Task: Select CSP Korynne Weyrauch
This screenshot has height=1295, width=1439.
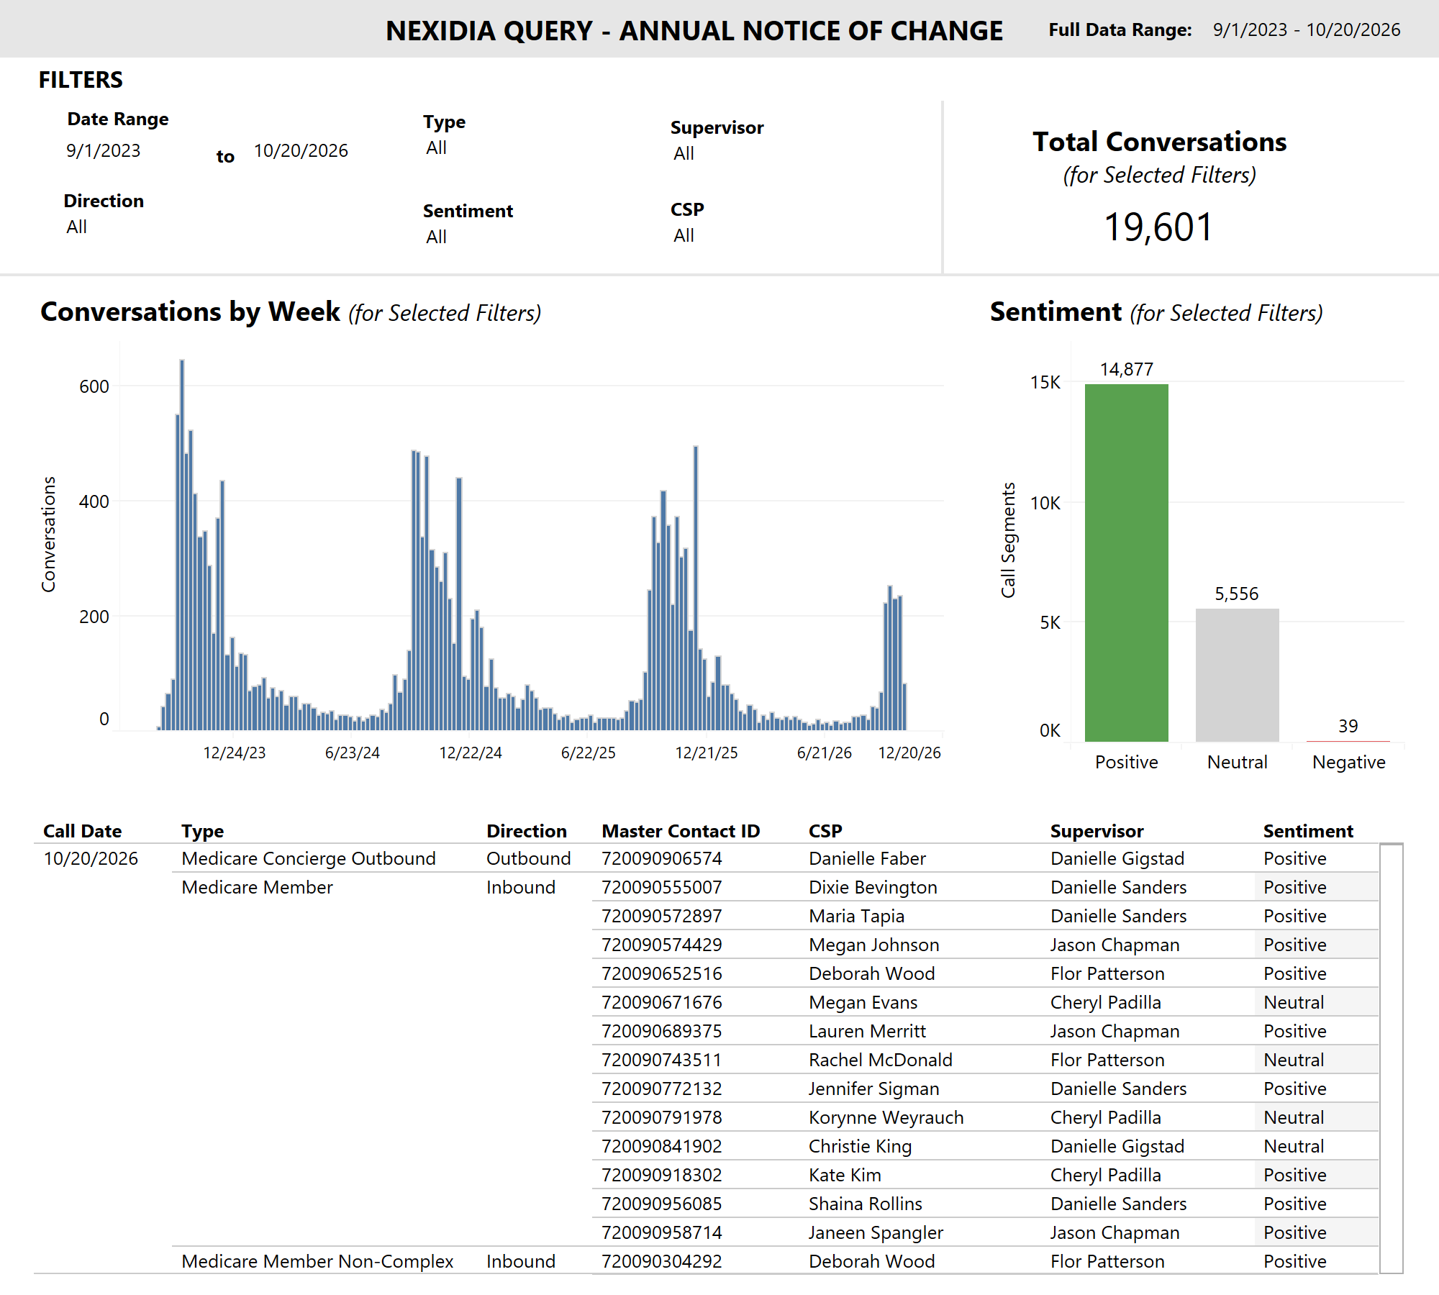Action: 886,1117
